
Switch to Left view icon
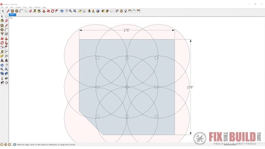tap(138, 11)
